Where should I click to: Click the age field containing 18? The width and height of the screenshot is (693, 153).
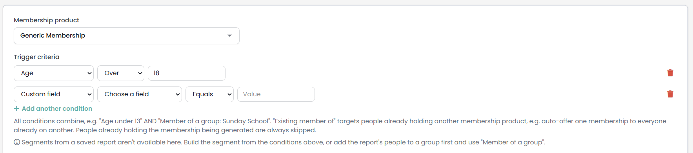click(187, 73)
